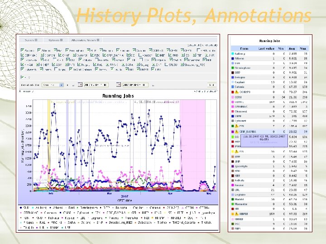Open the start date calendar picker icon

point(80,84)
